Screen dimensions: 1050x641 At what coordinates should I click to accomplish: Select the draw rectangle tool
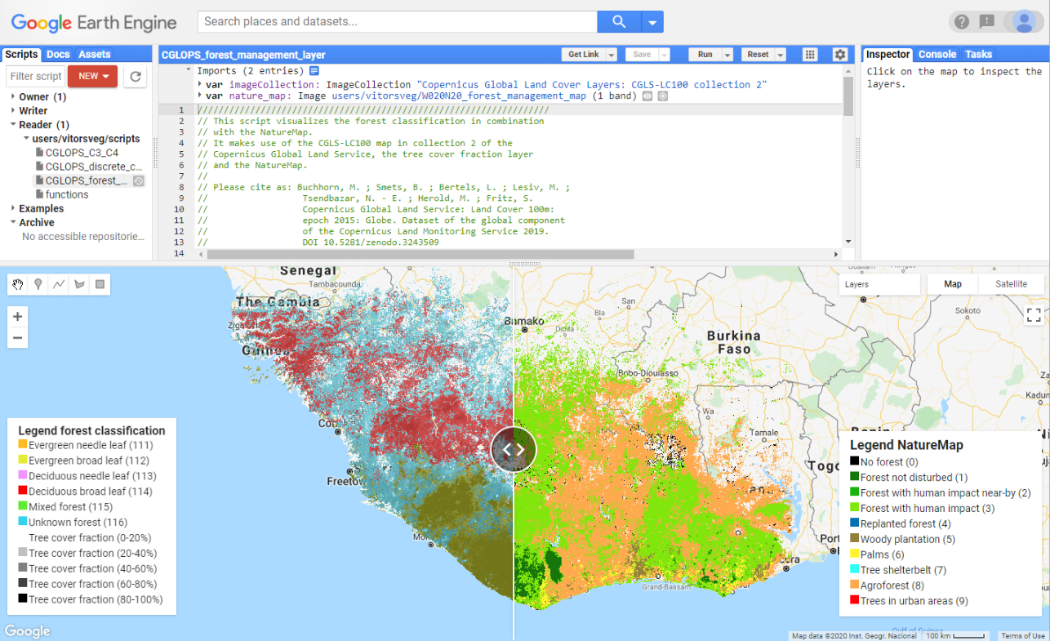(x=100, y=284)
